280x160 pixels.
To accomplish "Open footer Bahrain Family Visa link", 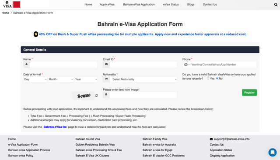I will [155, 139].
